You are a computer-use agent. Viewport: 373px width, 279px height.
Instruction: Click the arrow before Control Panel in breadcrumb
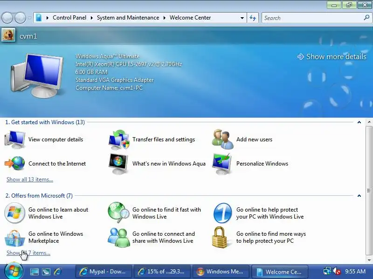point(48,18)
